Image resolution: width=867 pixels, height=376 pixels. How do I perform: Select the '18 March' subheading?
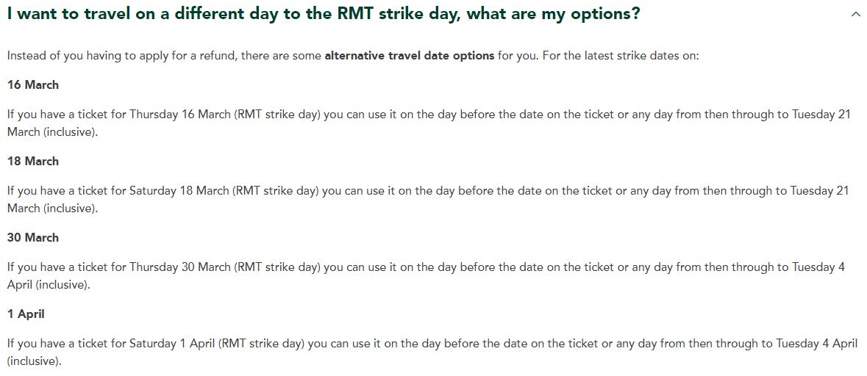pyautogui.click(x=32, y=162)
